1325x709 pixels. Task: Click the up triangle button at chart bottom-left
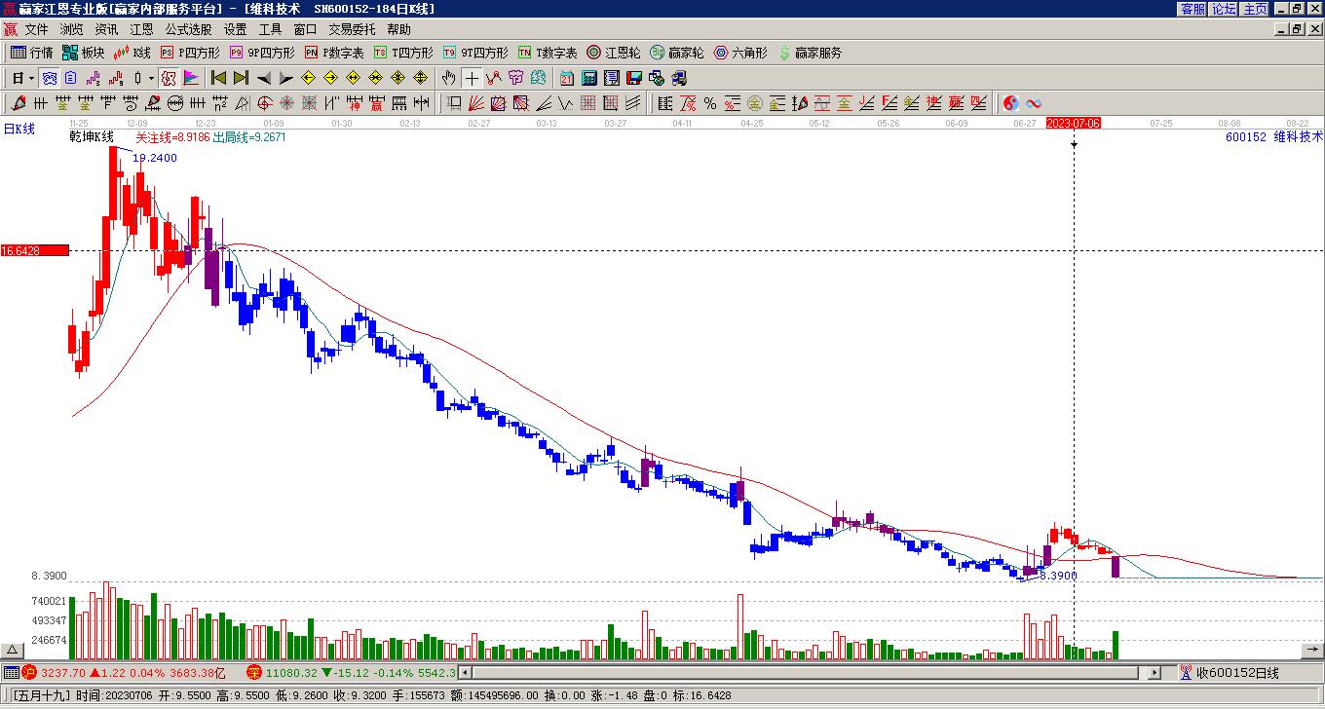[13, 651]
